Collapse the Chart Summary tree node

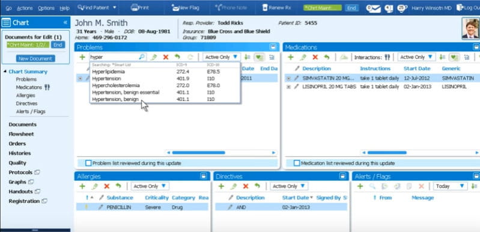pyautogui.click(x=5, y=72)
